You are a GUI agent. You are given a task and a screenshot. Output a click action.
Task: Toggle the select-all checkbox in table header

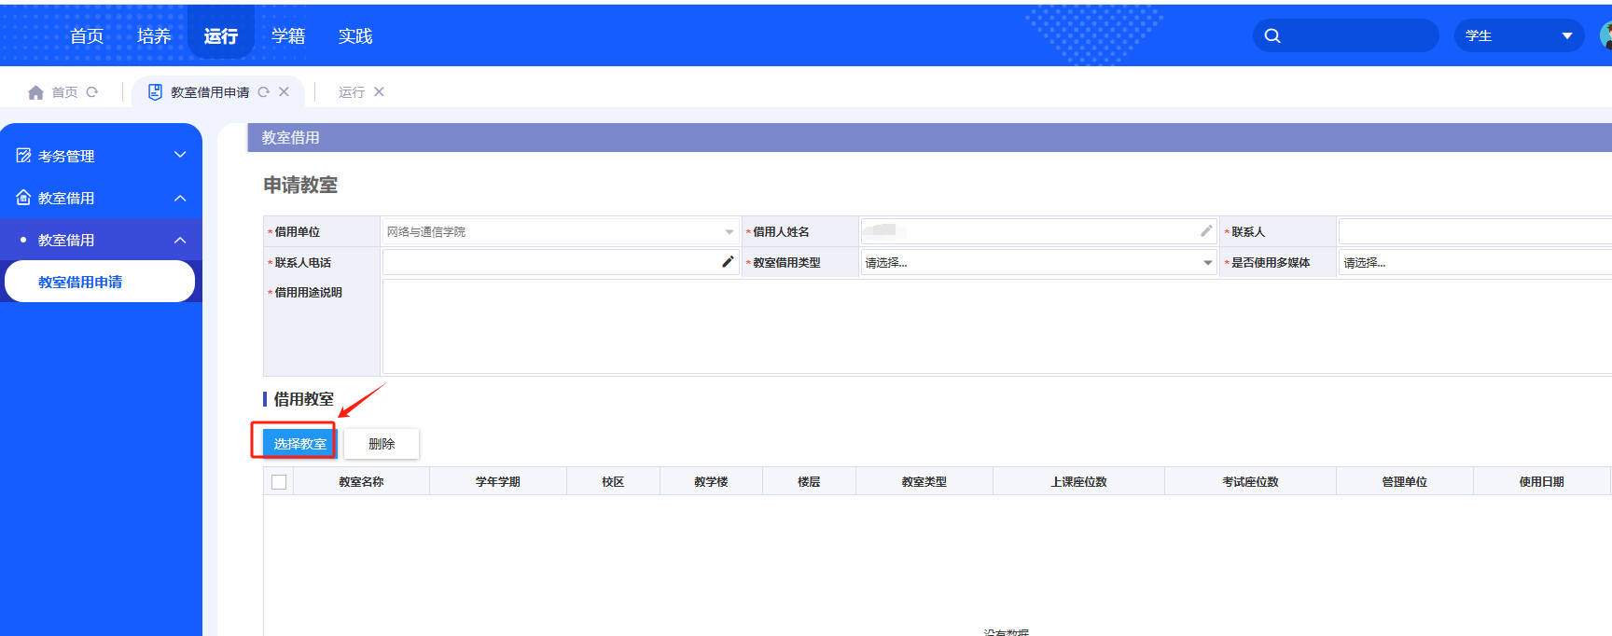point(279,482)
